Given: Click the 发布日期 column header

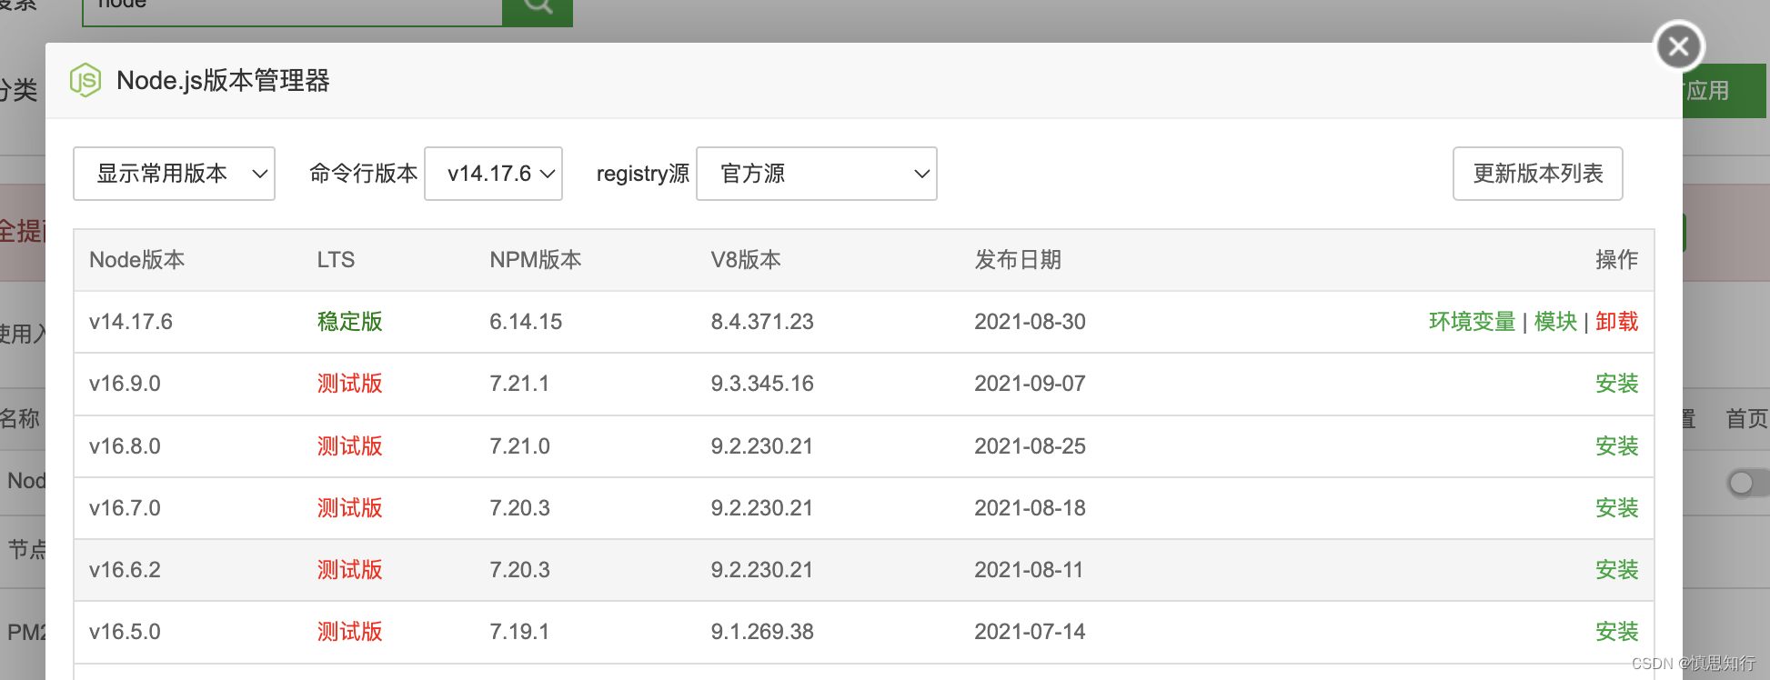Looking at the screenshot, I should tap(1018, 260).
